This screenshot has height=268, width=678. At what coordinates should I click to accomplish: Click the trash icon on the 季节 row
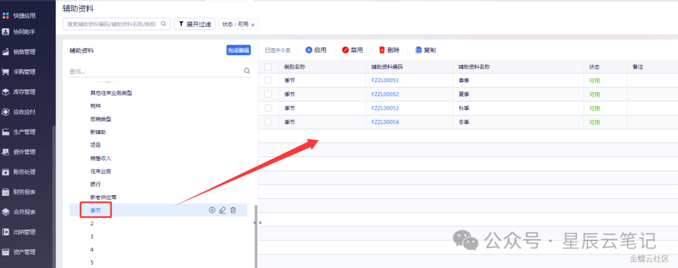233,210
